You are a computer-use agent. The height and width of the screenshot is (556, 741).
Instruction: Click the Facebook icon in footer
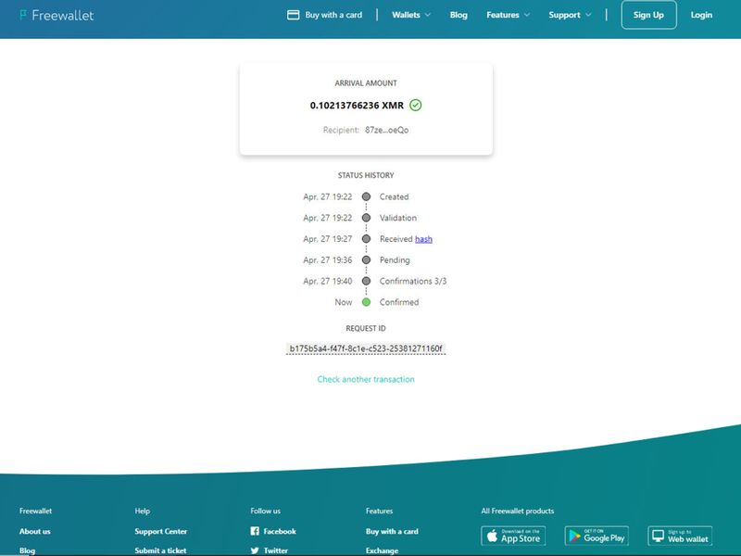coord(255,531)
